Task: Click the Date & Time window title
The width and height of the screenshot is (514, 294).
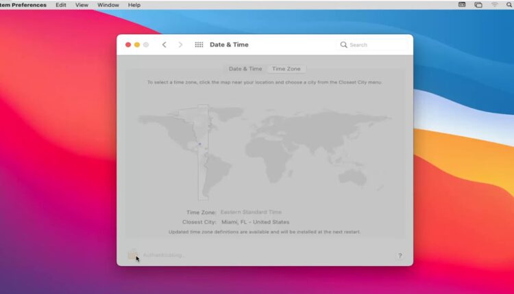Action: click(x=229, y=45)
